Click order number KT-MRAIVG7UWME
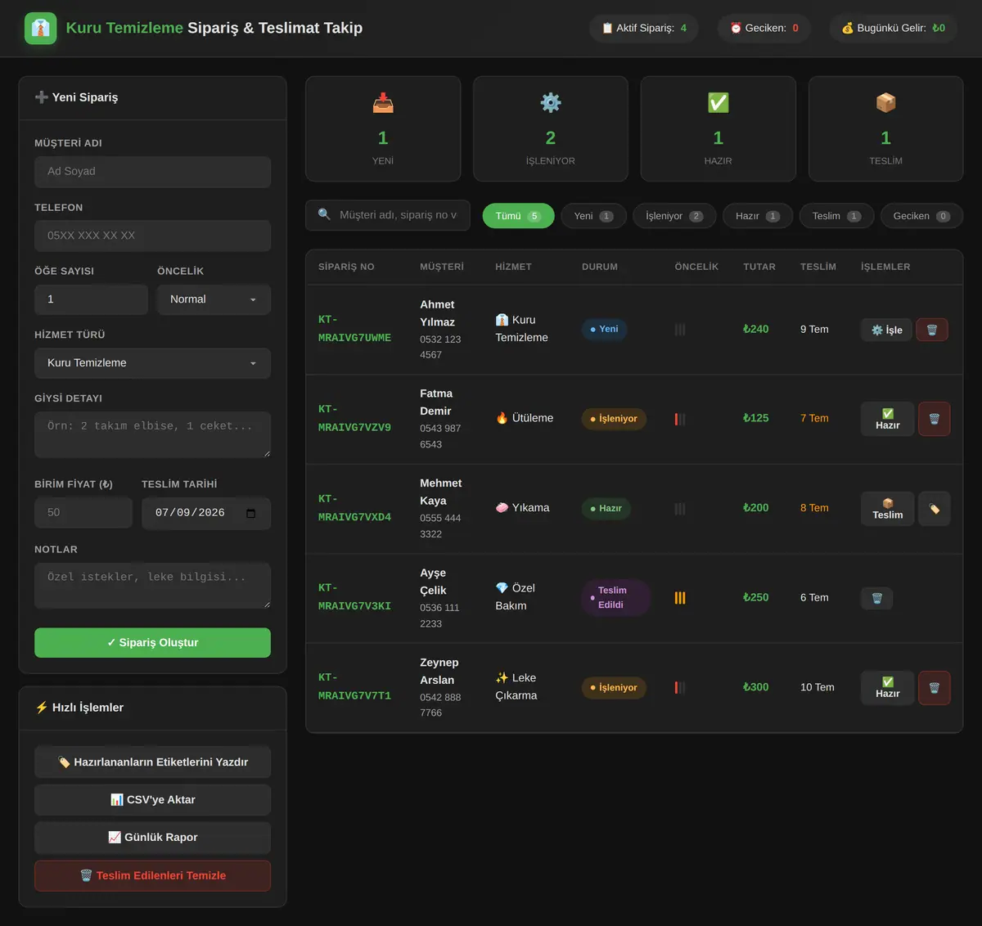Image resolution: width=982 pixels, height=926 pixels. click(x=354, y=329)
